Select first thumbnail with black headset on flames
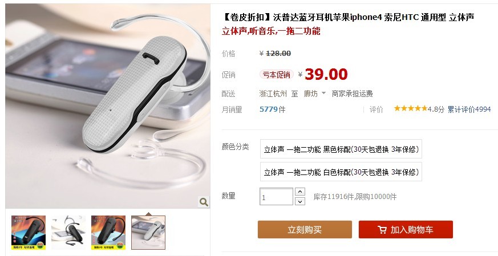 tap(29, 233)
